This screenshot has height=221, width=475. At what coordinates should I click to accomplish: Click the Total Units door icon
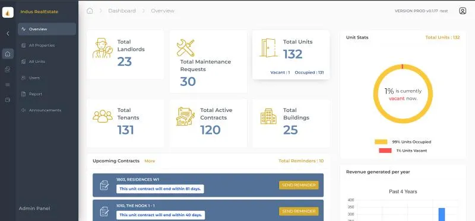tap(269, 48)
